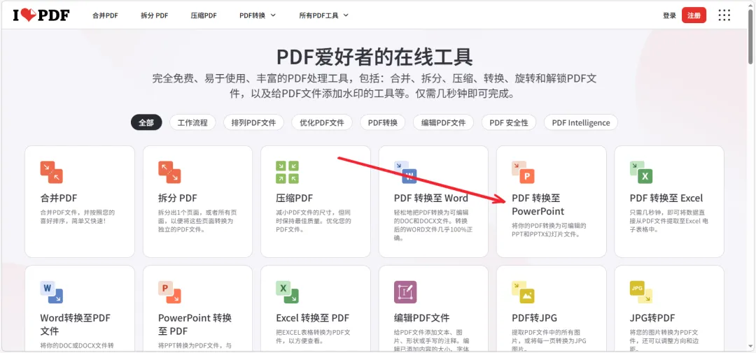
Task: Click description text 将你的PDF转换为可编辑的PPT
Action: pos(549,230)
